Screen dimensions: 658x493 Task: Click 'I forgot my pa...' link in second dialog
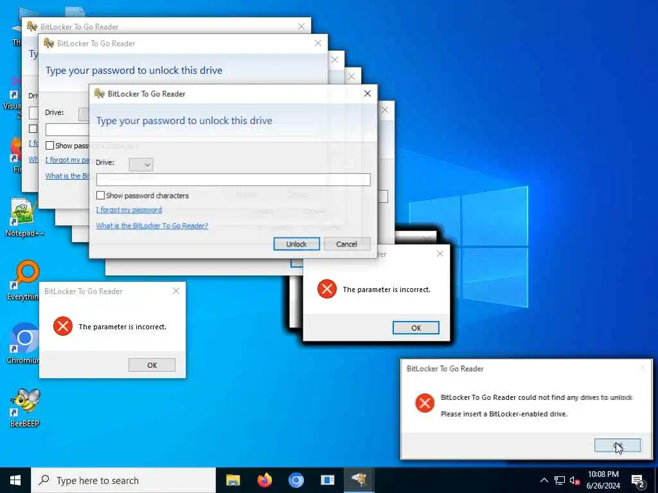tap(67, 160)
